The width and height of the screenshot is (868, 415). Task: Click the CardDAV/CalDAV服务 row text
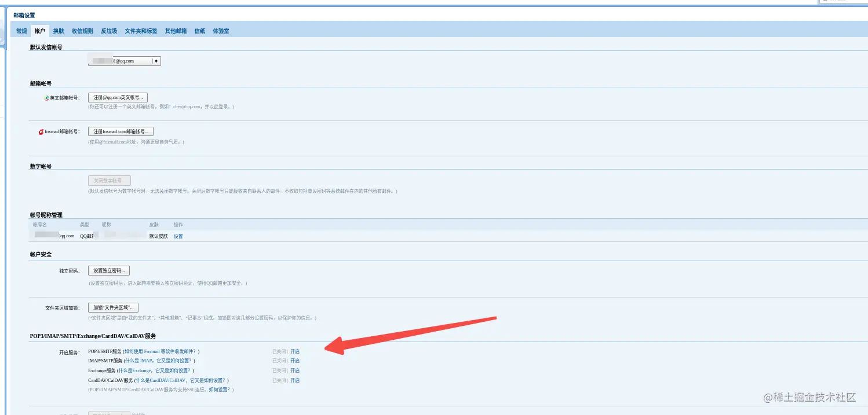tap(111, 380)
